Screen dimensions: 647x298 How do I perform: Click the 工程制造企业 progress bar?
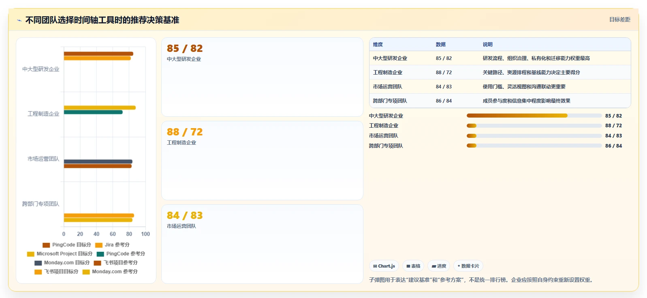tap(534, 126)
